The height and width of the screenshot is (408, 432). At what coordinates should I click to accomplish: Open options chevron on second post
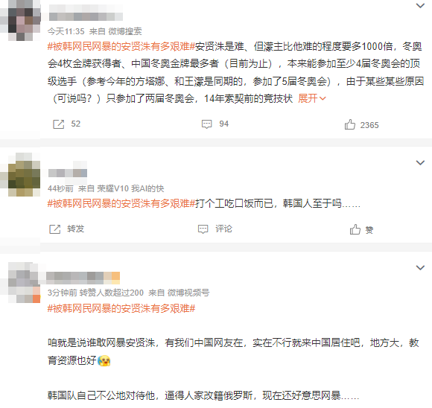(420, 162)
